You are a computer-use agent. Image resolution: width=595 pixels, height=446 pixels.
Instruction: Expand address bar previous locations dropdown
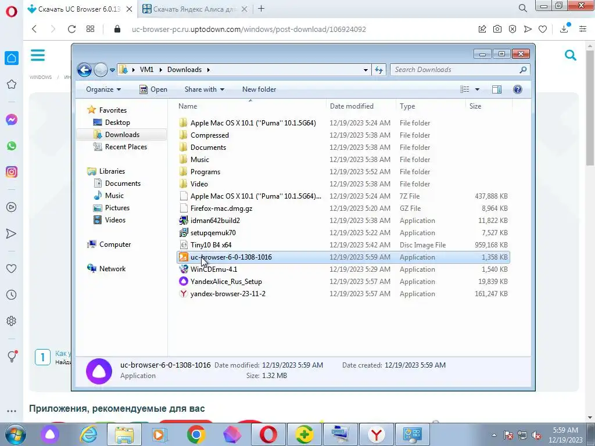point(365,70)
